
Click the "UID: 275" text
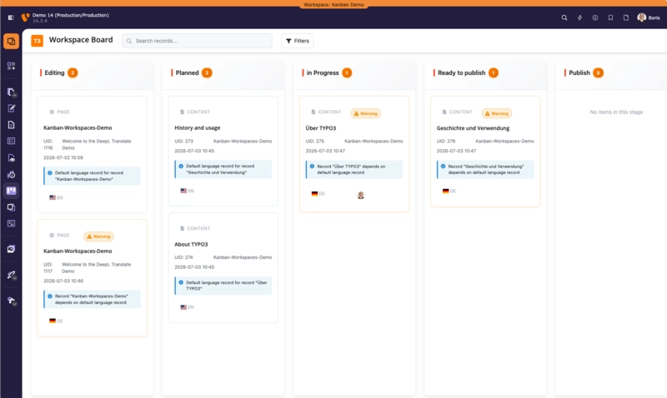tap(314, 141)
